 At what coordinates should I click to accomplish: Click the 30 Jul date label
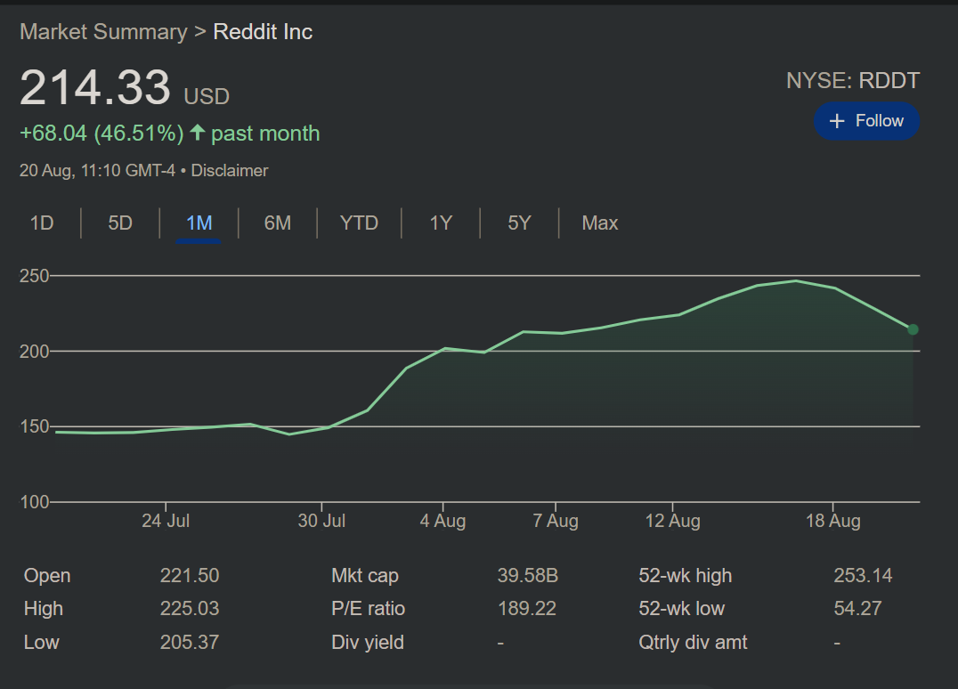(x=321, y=521)
